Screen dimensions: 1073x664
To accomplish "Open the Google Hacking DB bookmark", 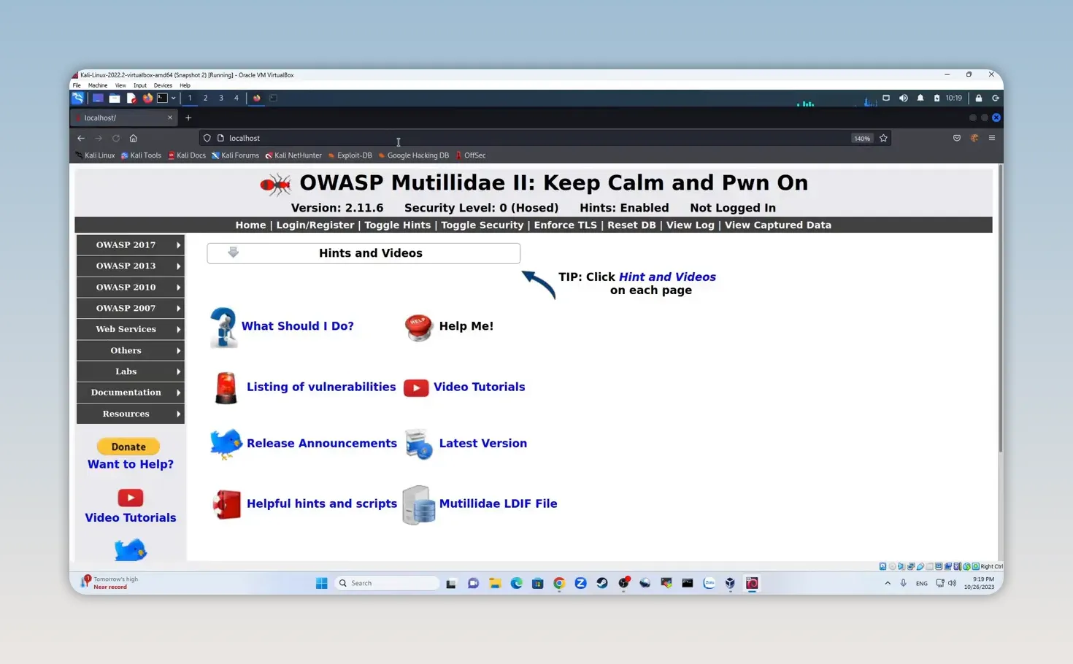I will click(414, 155).
